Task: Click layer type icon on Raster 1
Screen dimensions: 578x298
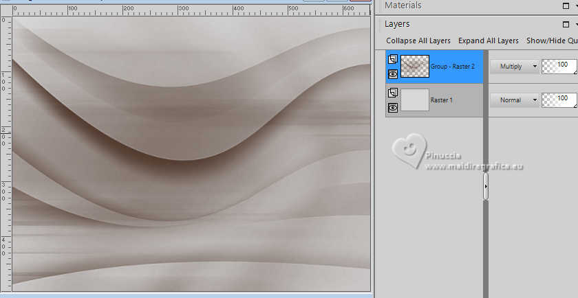Action: tap(392, 93)
